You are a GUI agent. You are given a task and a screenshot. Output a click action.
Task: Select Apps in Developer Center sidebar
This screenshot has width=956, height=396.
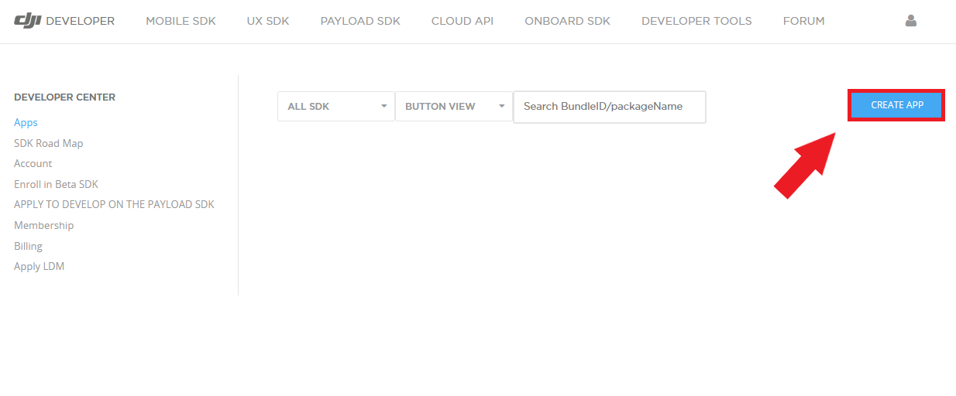pos(26,122)
